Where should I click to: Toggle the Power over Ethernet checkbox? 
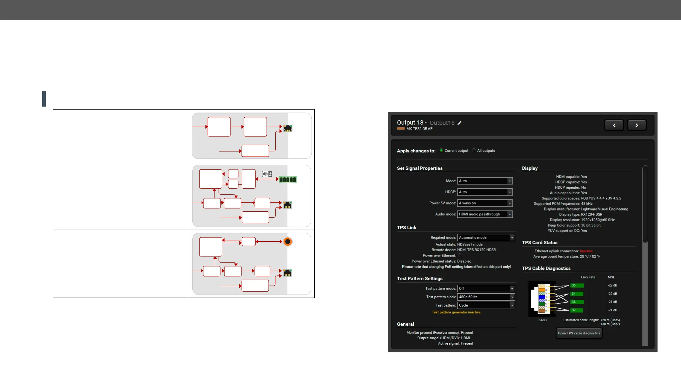coord(460,255)
